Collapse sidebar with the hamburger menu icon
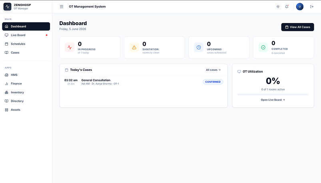Image resolution: width=321 pixels, height=183 pixels. pyautogui.click(x=62, y=6)
